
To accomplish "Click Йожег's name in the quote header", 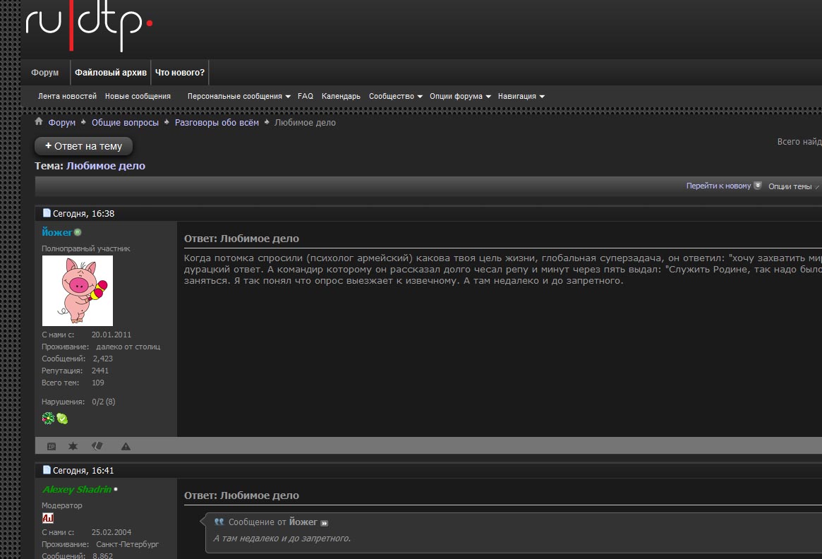I will (x=303, y=522).
